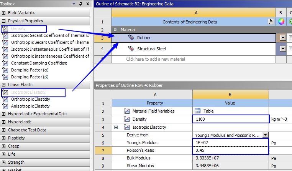Click the Structural Steel material tag icon

[x=131, y=49]
